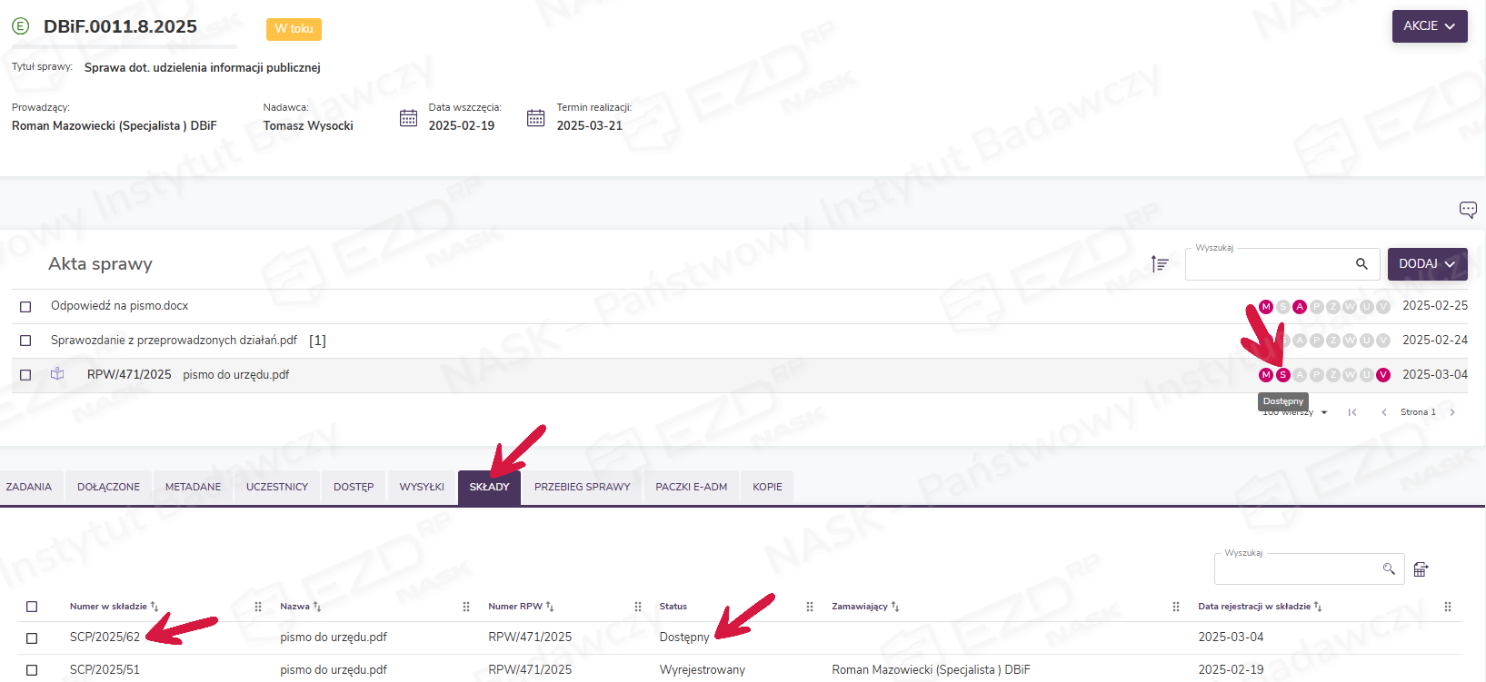Image resolution: width=1486 pixels, height=682 pixels.
Task: Select the checkbox for SCP/2025/62 row
Action: 32,638
